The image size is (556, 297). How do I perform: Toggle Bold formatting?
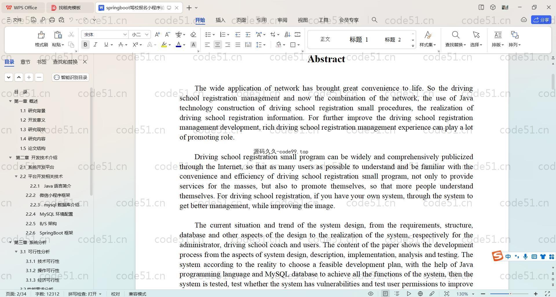pyautogui.click(x=85, y=45)
